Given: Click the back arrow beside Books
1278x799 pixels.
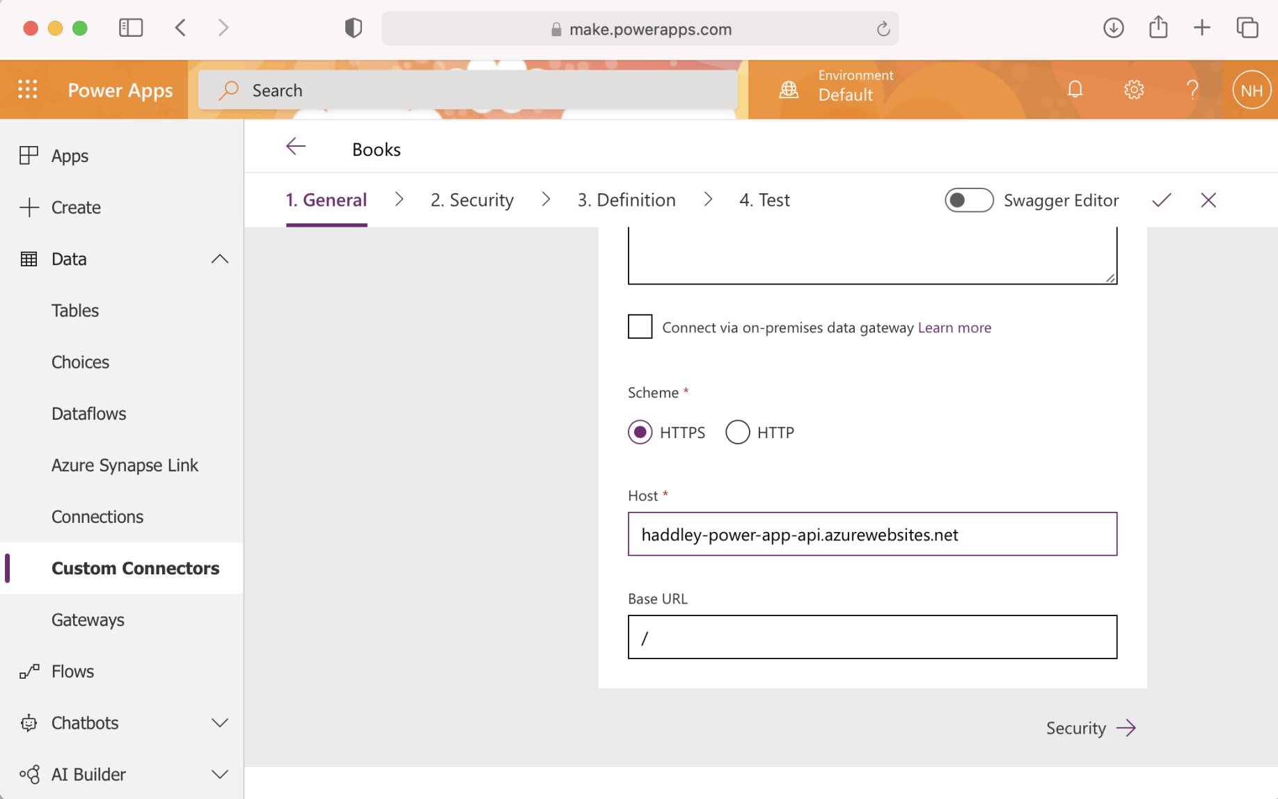Looking at the screenshot, I should click(296, 147).
